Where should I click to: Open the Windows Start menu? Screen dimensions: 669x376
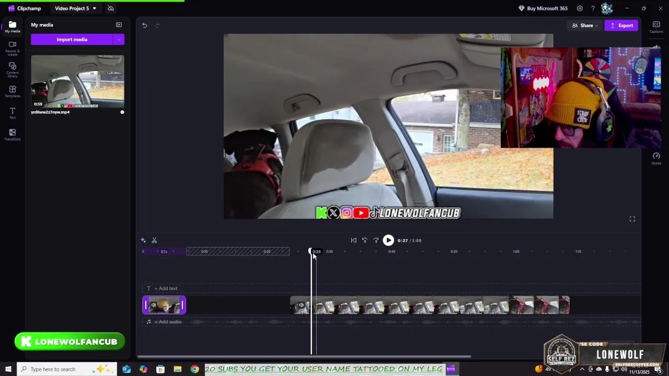pyautogui.click(x=8, y=369)
